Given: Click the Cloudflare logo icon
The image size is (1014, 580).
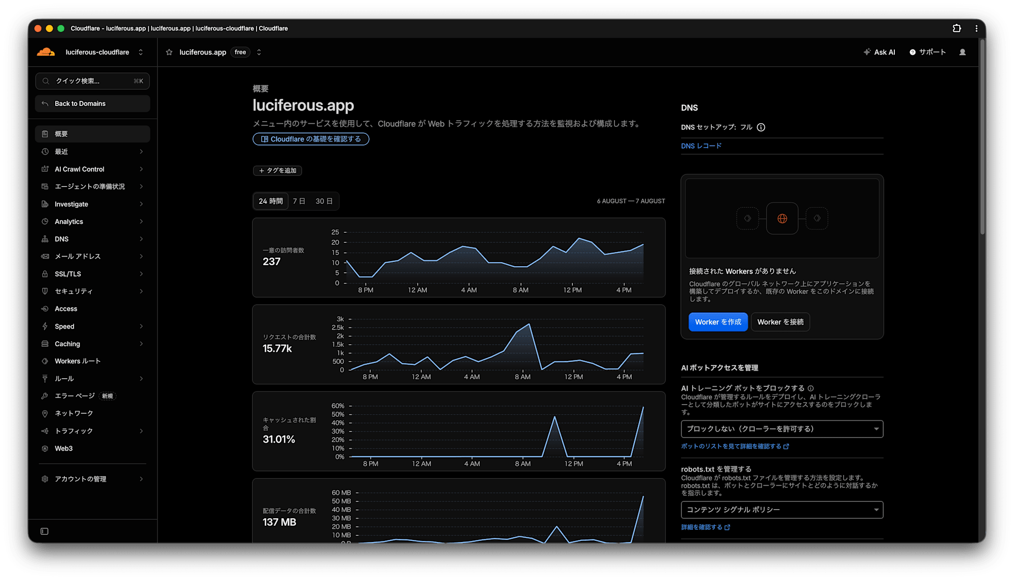Looking at the screenshot, I should [46, 52].
